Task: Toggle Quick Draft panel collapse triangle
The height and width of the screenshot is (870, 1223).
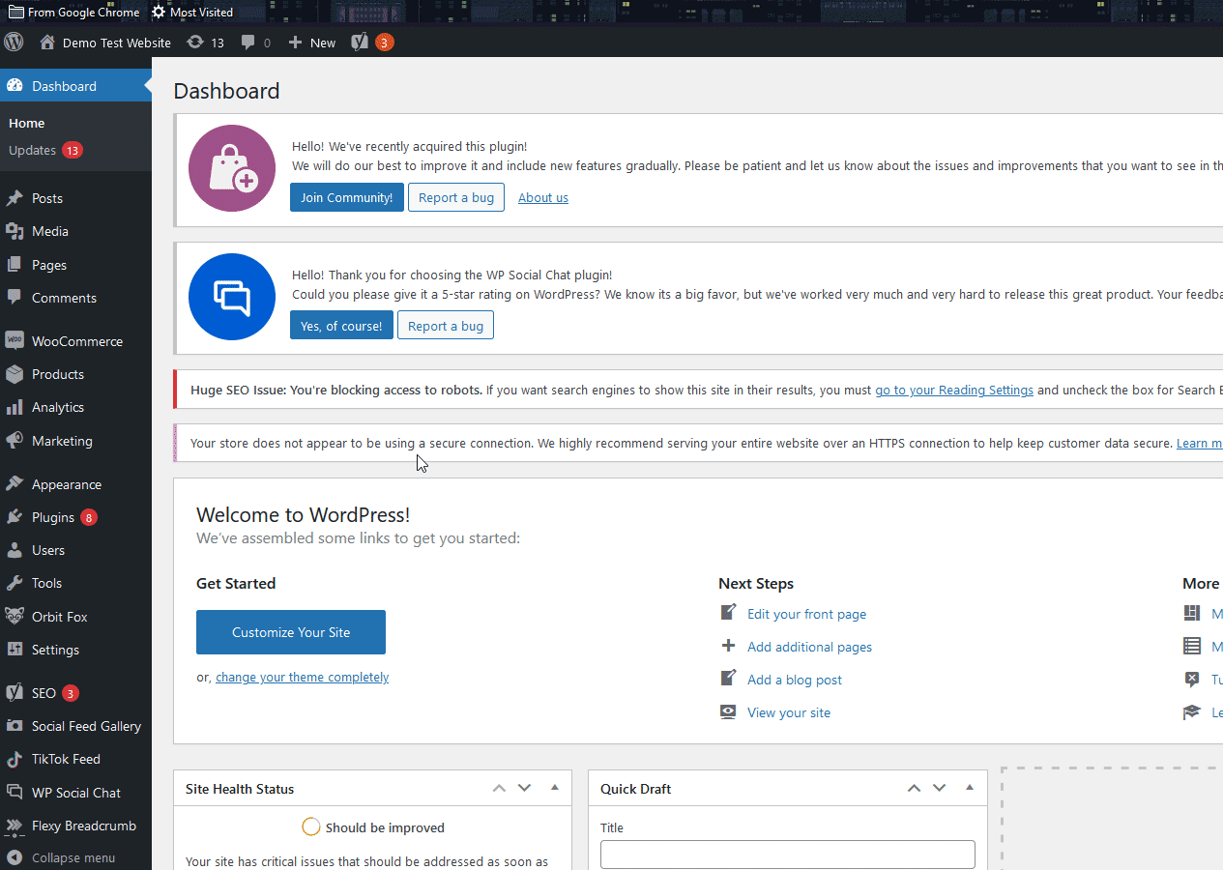Action: click(970, 788)
